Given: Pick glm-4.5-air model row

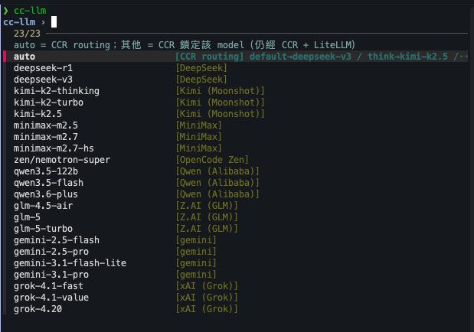Looking at the screenshot, I should coord(237,206).
